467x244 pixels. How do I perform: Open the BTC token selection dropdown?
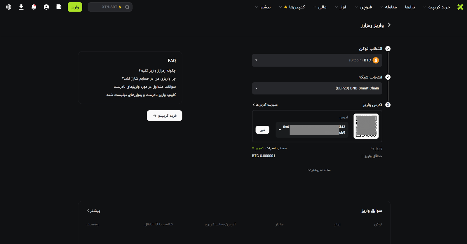[x=317, y=60]
